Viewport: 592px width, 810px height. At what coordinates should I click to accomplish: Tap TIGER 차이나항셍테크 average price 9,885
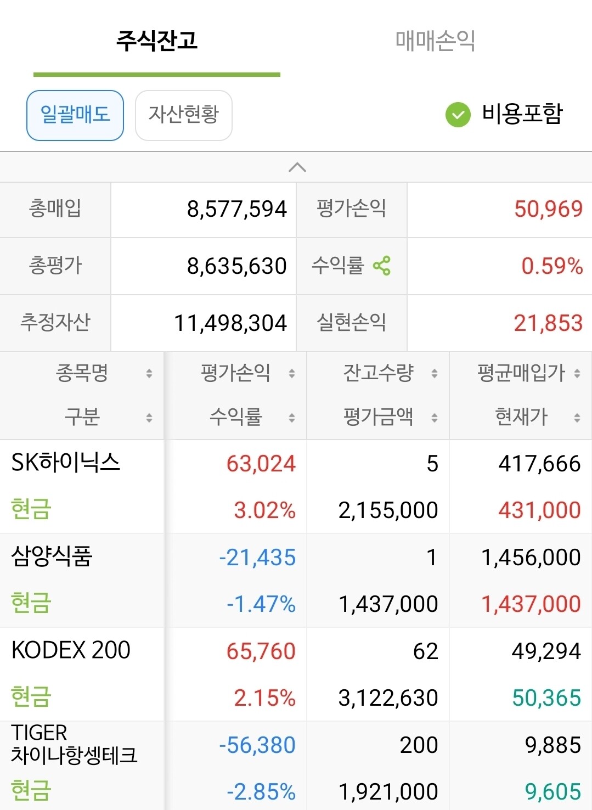(x=552, y=745)
